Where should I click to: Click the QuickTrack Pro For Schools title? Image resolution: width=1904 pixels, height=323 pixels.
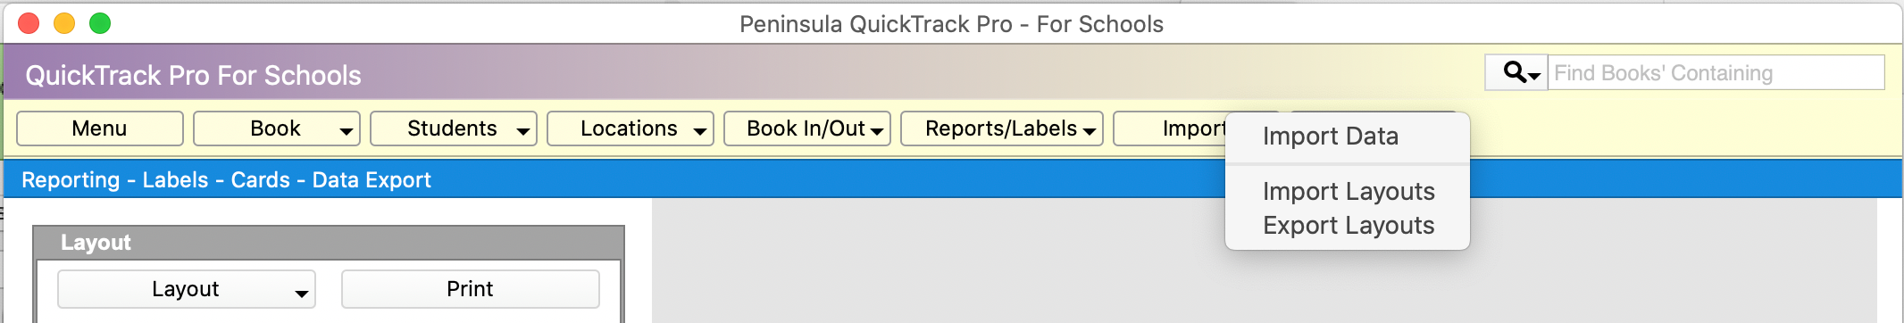click(x=193, y=75)
